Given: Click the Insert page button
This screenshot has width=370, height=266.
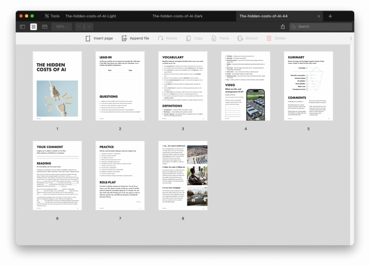Looking at the screenshot, I should 99,38.
